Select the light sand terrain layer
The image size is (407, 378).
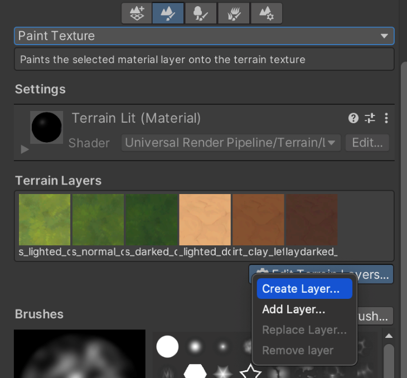click(x=205, y=220)
